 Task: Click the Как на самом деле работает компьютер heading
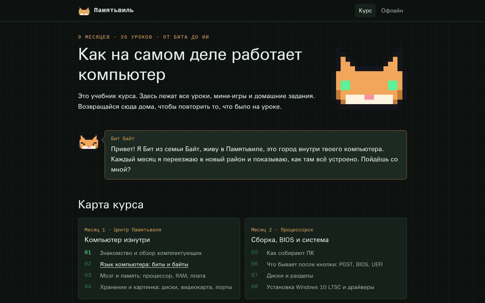coord(190,64)
